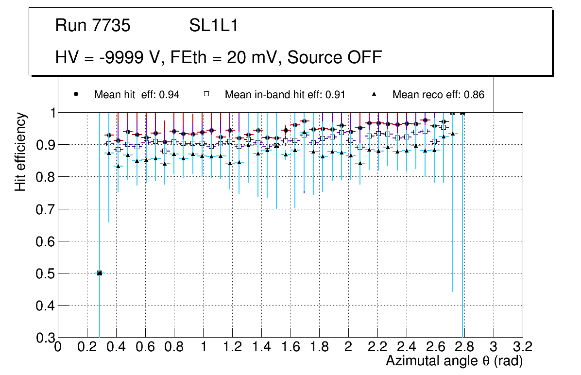Click the filled circle marker in legend
581x375 pixels.
76,94
